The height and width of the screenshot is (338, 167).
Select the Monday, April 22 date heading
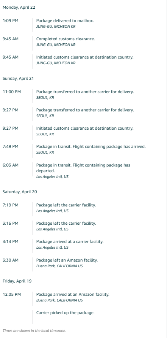(x=19, y=7)
